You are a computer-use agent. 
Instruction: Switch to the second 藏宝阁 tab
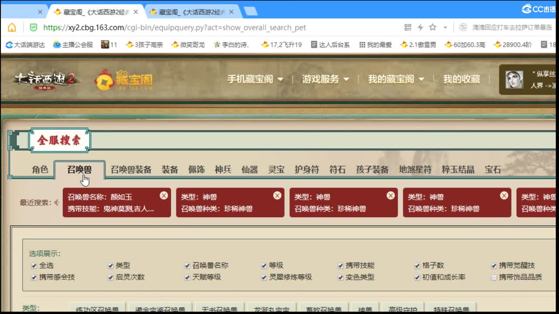192,12
